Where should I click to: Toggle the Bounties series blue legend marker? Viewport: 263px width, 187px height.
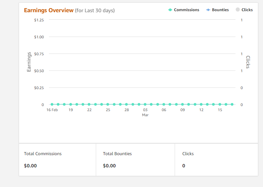pos(208,10)
